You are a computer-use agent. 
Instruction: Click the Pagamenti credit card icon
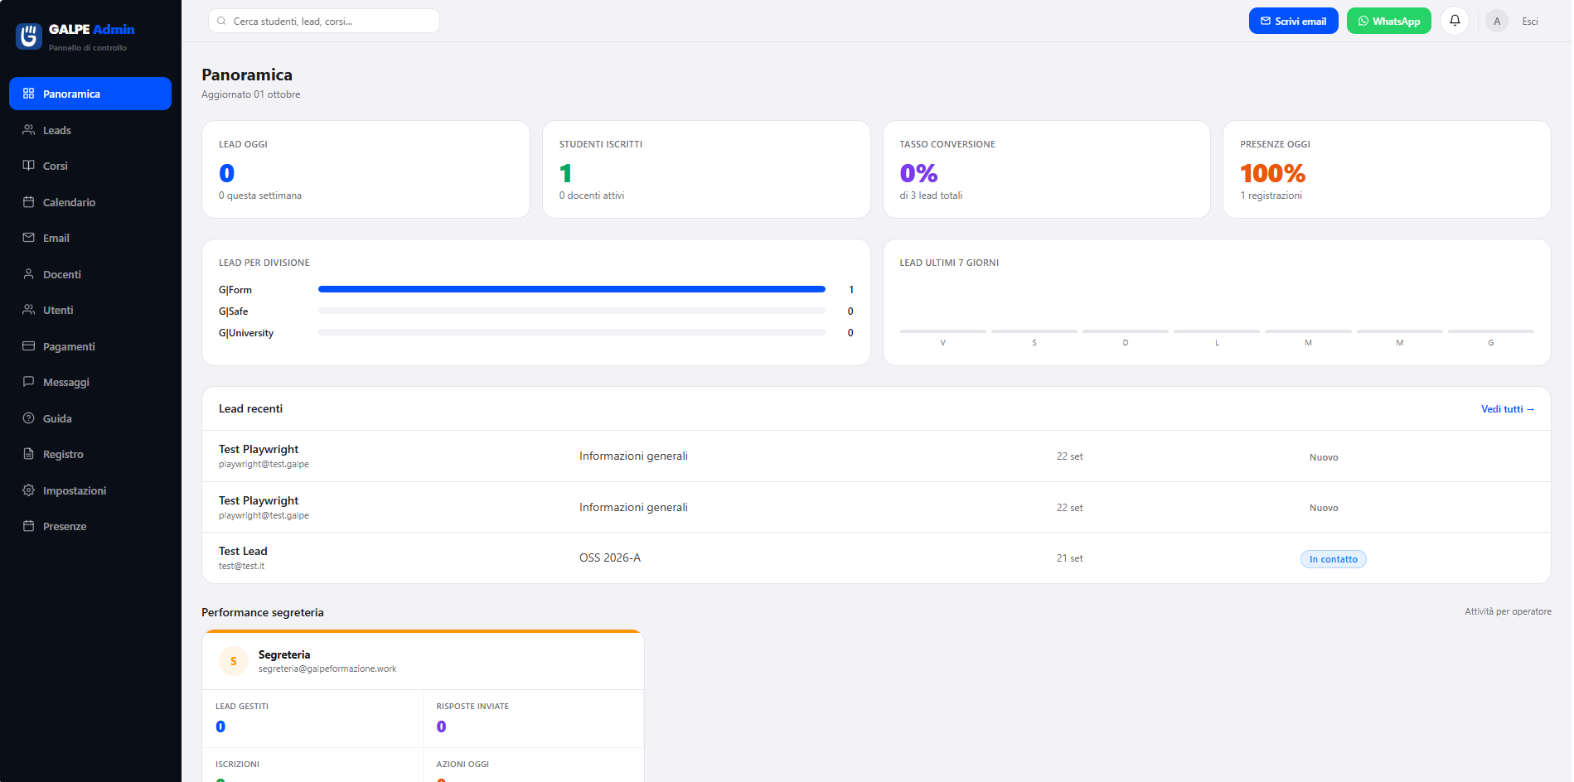pos(28,346)
